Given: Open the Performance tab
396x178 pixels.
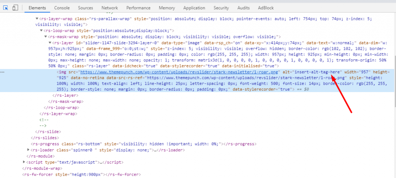Looking at the screenshot, I should (x=138, y=8).
